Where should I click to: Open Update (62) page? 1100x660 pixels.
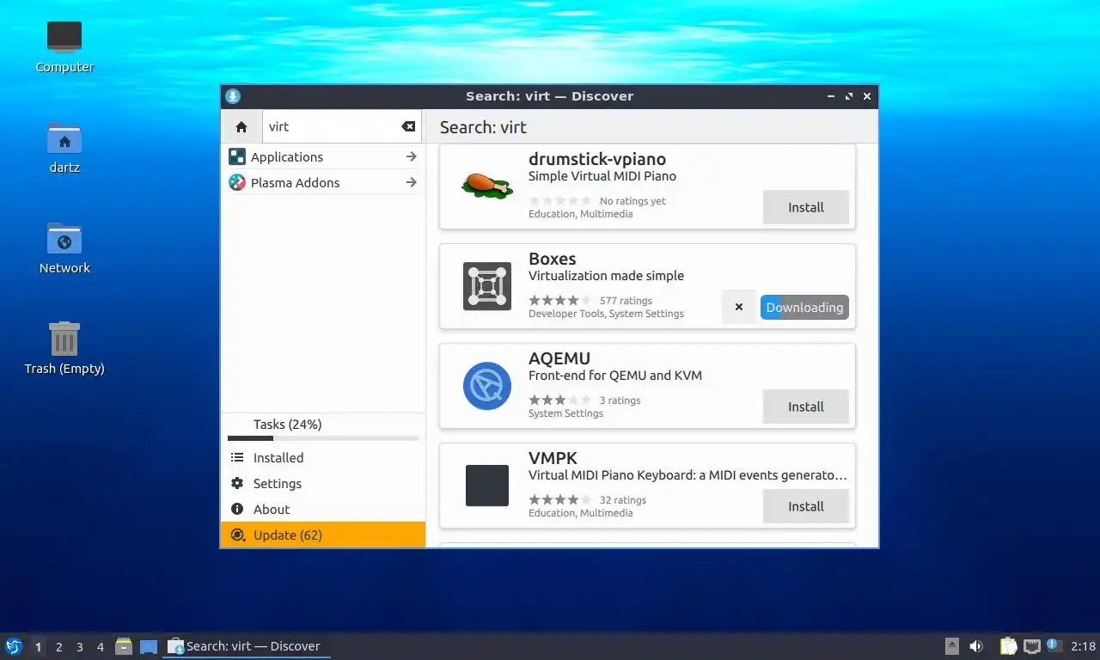pyautogui.click(x=322, y=535)
